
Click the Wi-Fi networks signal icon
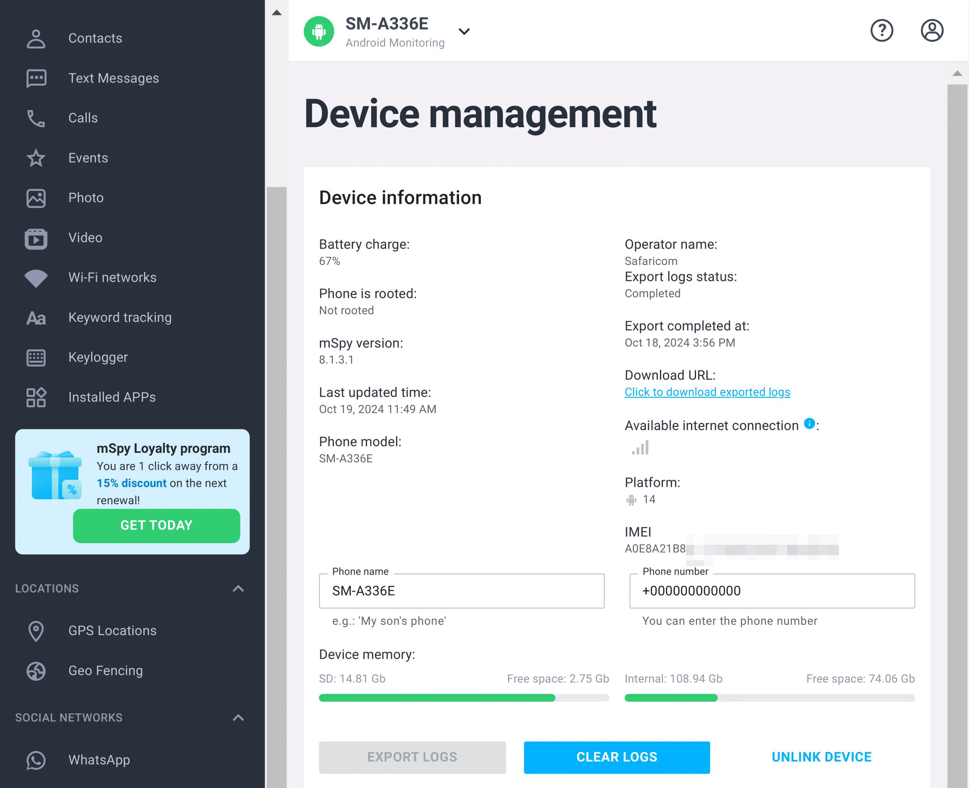pyautogui.click(x=36, y=278)
